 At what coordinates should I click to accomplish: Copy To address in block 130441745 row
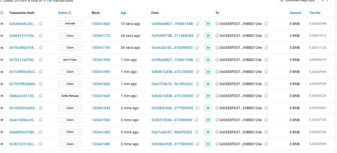pos(266,48)
